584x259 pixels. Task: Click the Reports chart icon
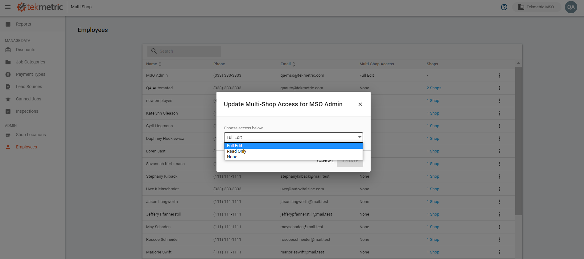tap(8, 24)
